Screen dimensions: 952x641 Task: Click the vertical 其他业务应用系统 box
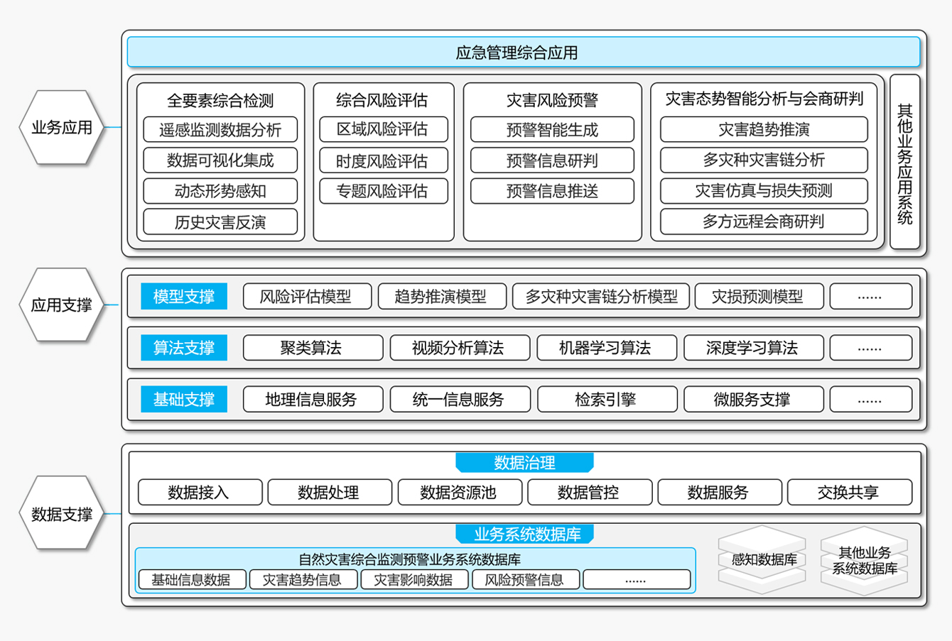point(904,162)
